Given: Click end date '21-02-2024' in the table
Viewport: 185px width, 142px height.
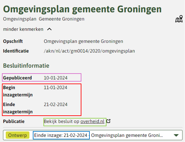Looking at the screenshot, I should (x=56, y=104).
